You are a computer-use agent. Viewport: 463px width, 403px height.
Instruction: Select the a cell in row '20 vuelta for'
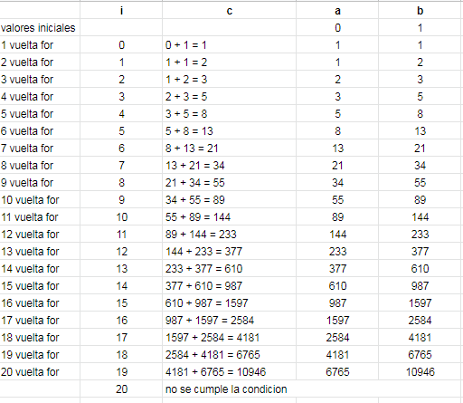coord(337,371)
